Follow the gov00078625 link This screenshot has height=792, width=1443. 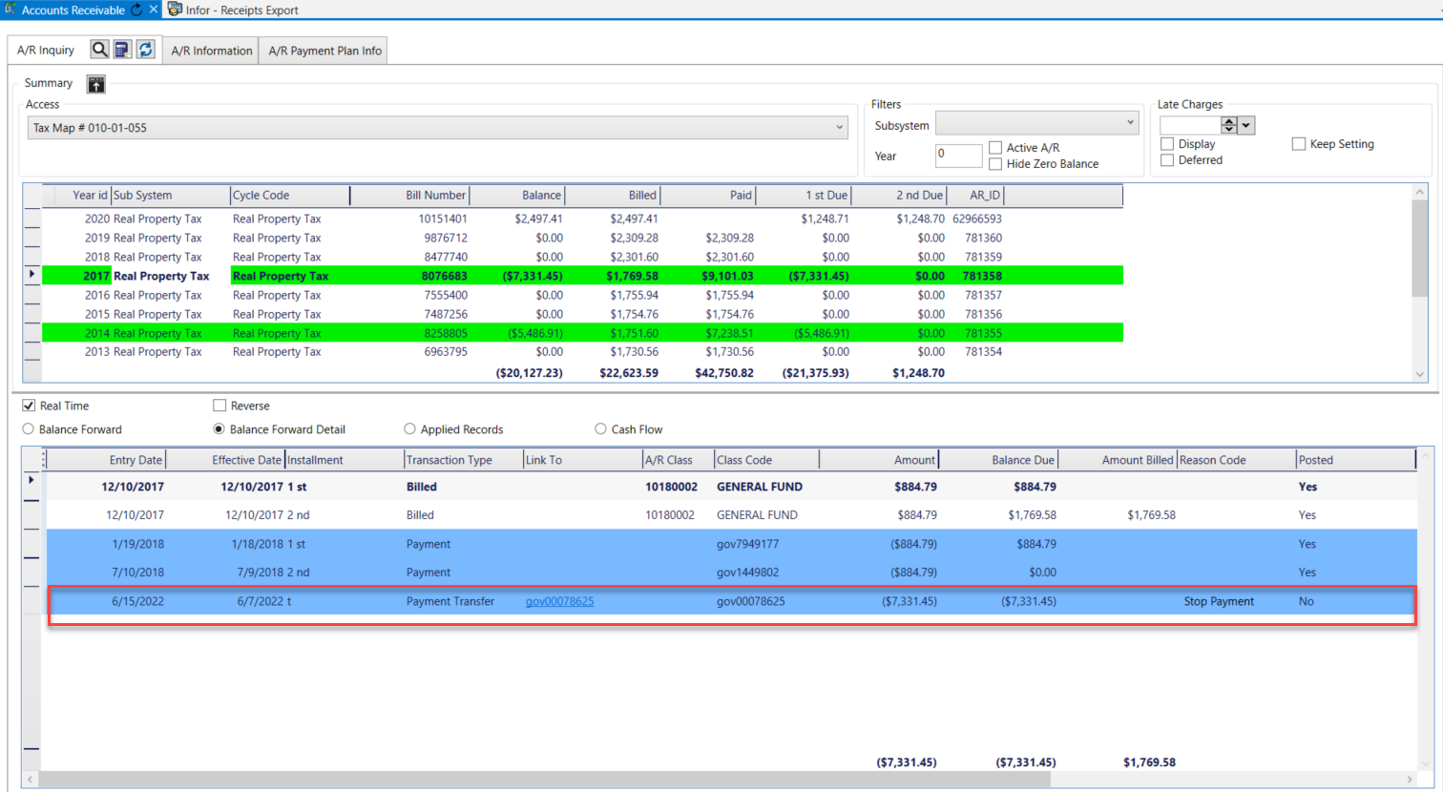pos(559,601)
